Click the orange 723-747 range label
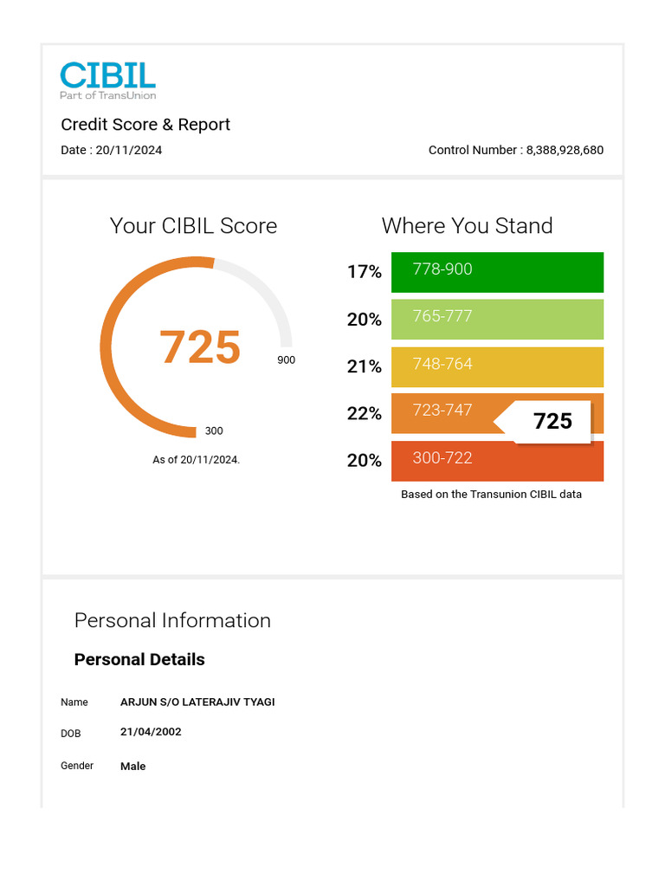This screenshot has width=665, height=887. pyautogui.click(x=442, y=411)
